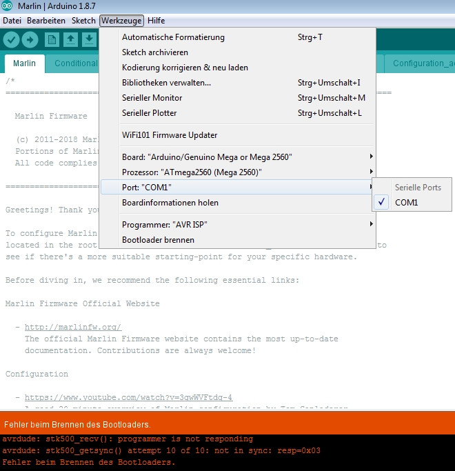Open Serieller Monitor
The height and width of the screenshot is (471, 455).
(x=237, y=98)
